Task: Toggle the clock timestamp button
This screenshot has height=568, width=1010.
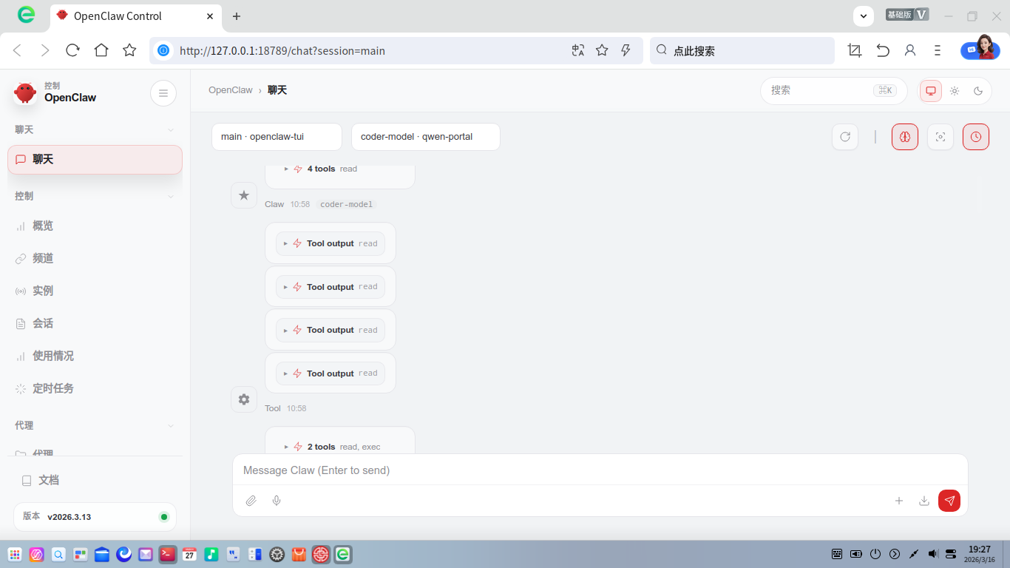Action: coord(976,137)
